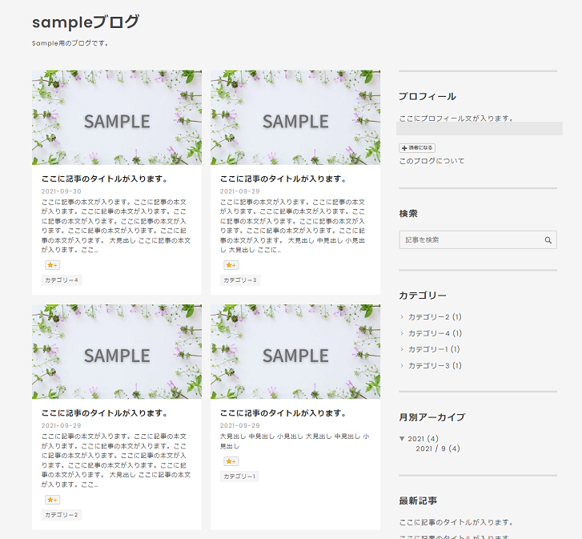Click the プロフィール heading
The height and width of the screenshot is (539, 582).
[x=427, y=97]
